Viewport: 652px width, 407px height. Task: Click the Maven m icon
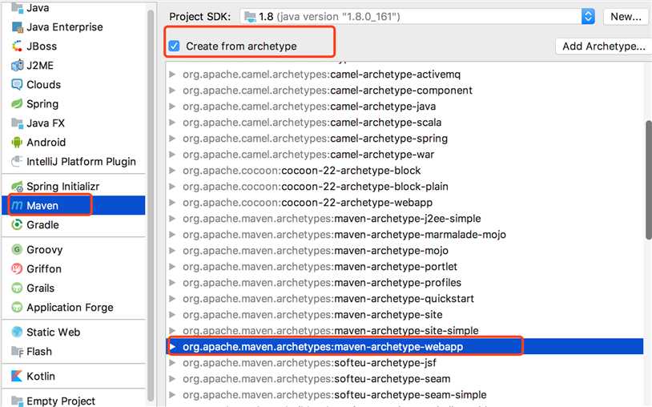(17, 205)
